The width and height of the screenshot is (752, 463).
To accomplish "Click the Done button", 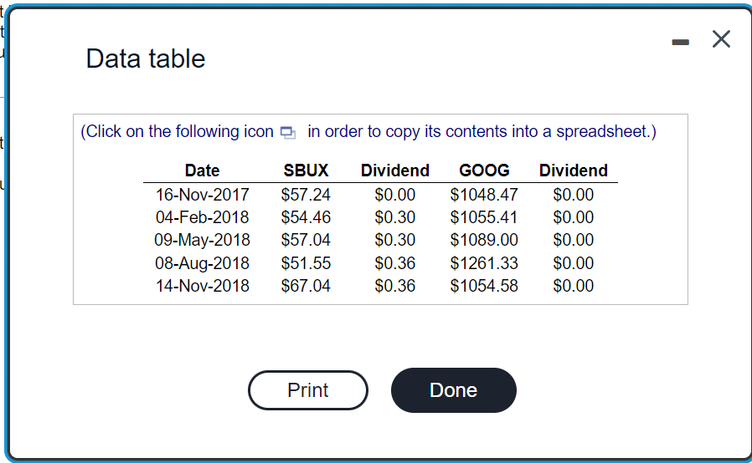I will pyautogui.click(x=454, y=390).
